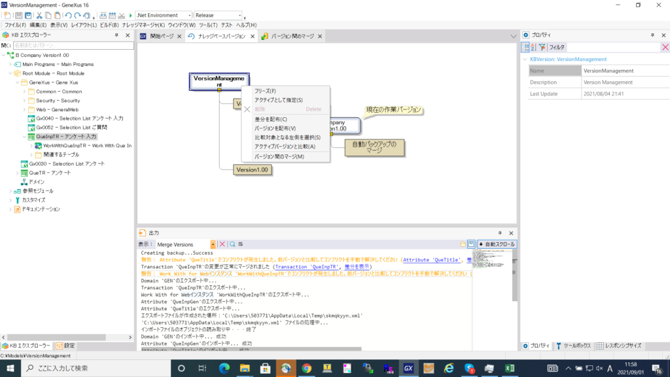Open Excel from the taskbar

pos(509,368)
